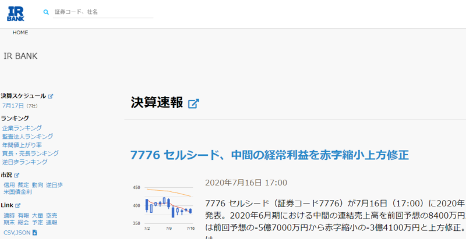Open the 空売 link
The image size is (466, 239).
click(52, 216)
